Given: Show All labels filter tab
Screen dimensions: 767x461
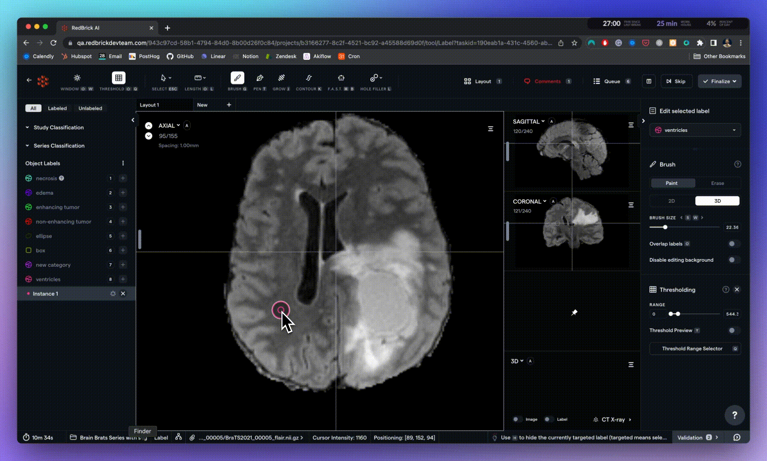Looking at the screenshot, I should 33,108.
